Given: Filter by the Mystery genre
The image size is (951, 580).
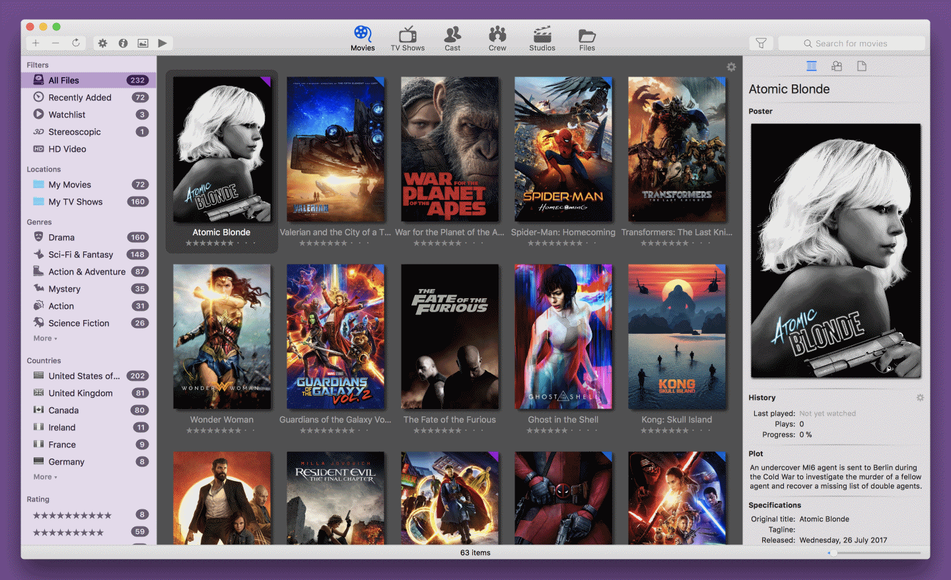Looking at the screenshot, I should pyautogui.click(x=88, y=288).
